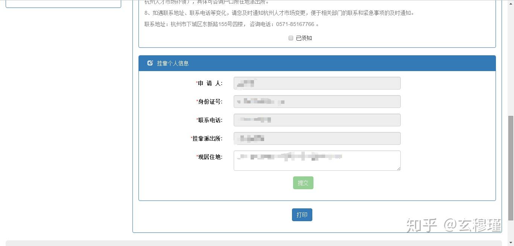Click the 联系电话 field label
Screen dimensions: 514x246
(209, 120)
